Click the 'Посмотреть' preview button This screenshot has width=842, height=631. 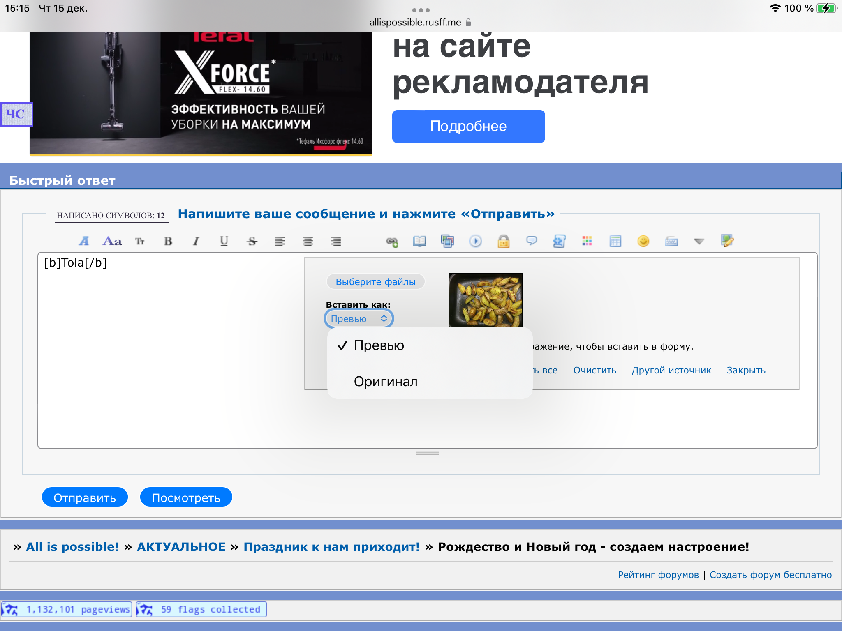[x=186, y=497]
